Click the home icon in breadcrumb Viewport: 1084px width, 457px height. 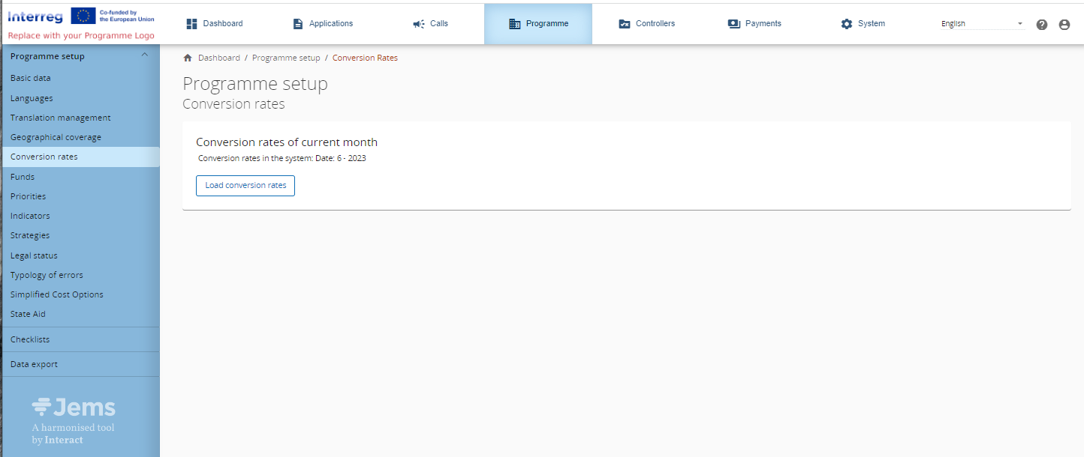click(188, 58)
